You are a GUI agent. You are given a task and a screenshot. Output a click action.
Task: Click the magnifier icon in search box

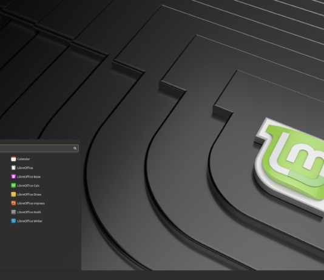point(75,148)
